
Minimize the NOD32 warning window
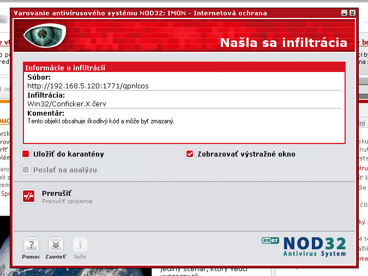[x=344, y=13]
